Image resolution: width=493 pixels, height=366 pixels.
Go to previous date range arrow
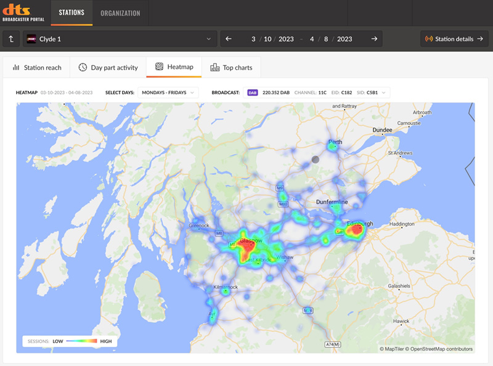pos(229,39)
